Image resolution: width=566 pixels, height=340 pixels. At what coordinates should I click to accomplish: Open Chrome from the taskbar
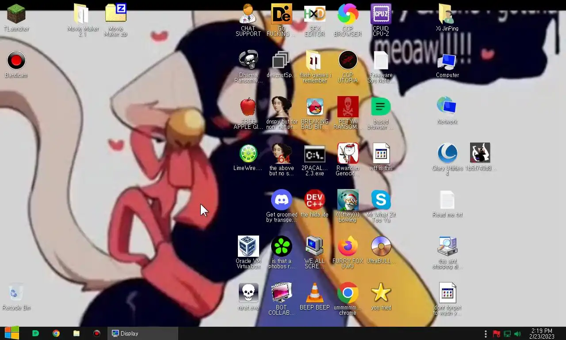56,333
